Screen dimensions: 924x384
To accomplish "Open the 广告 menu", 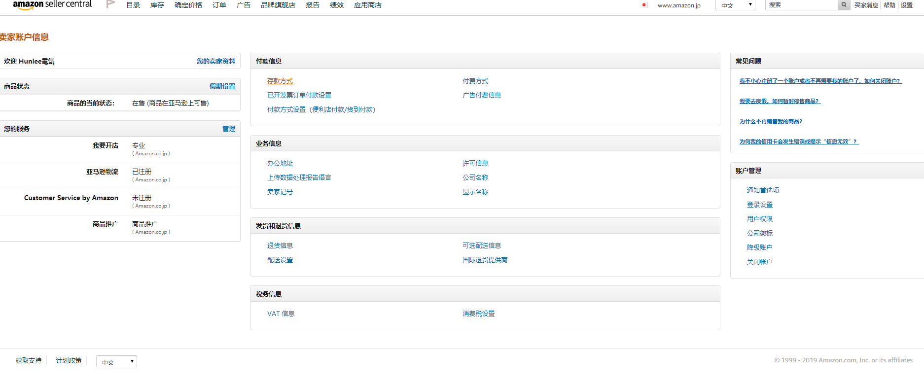I will [x=244, y=5].
